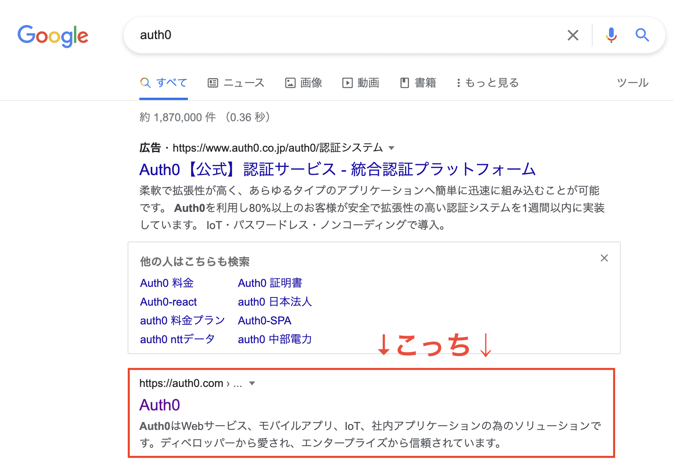Click the Auth0-react related search

(168, 301)
